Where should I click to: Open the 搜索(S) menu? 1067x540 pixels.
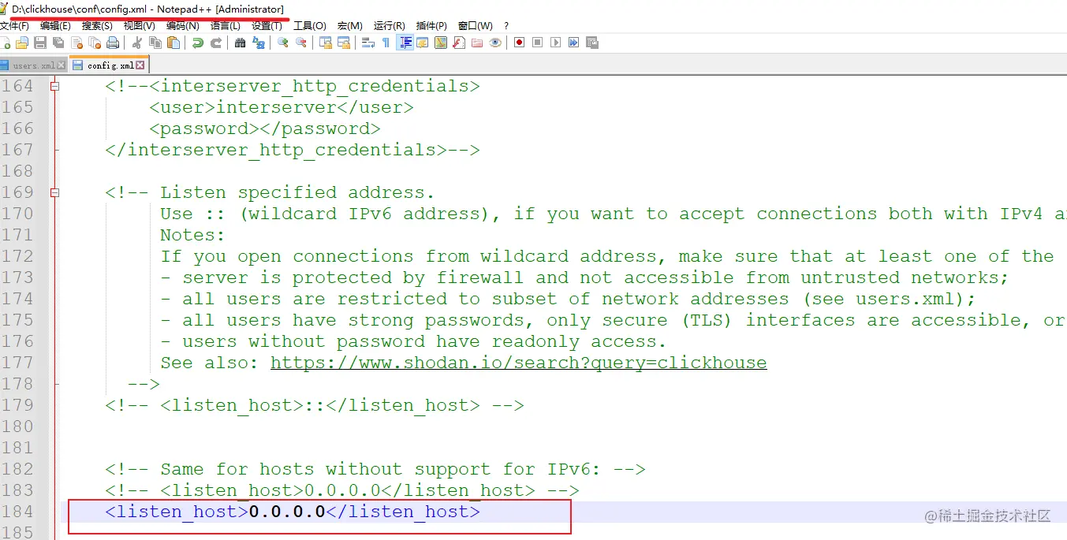97,26
